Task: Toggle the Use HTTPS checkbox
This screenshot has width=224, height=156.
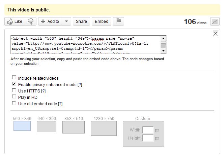Action: point(14,91)
